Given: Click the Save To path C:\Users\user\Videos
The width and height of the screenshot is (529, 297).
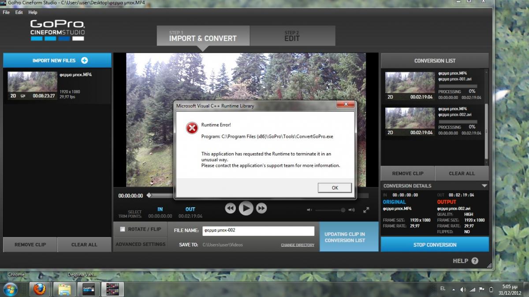Looking at the screenshot, I should [x=223, y=245].
